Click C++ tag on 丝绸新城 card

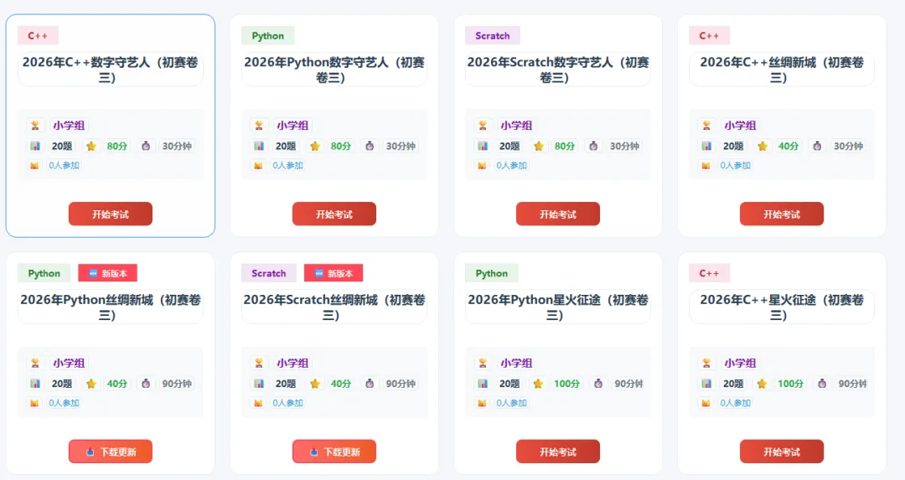[710, 36]
